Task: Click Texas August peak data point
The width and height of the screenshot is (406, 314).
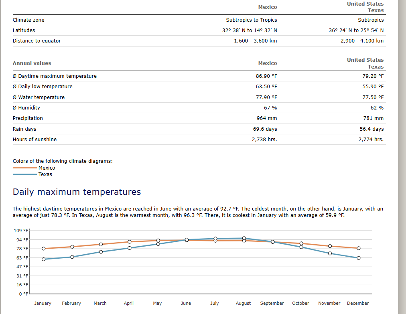Action: 244,238
